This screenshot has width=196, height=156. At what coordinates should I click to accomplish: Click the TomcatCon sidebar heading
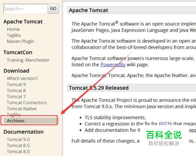(x=18, y=52)
